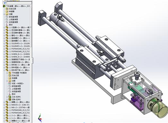The width and height of the screenshot is (168, 123).
Task: Select the 卸料框板<1> component row
Action: click(18, 67)
